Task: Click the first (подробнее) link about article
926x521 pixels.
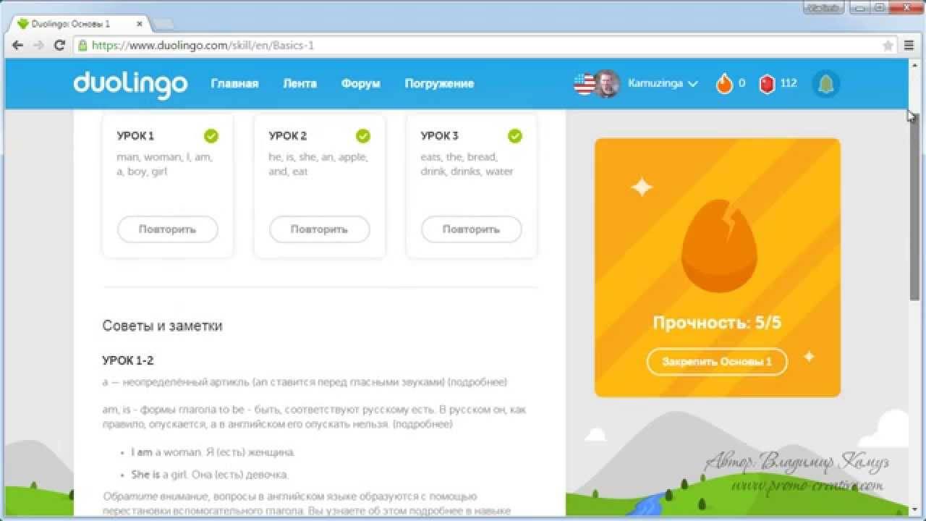Action: pyautogui.click(x=477, y=382)
